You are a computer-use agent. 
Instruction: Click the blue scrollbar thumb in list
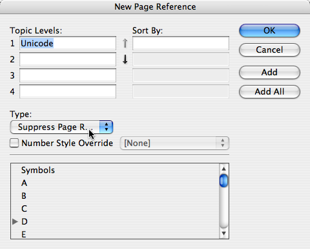coord(223,181)
